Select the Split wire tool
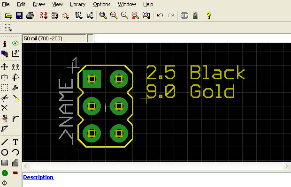The height and width of the screenshot is (187, 291). coord(5,129)
